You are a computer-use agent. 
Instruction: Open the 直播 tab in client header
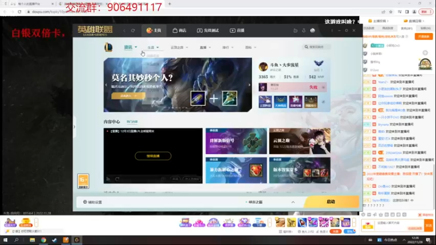pyautogui.click(x=237, y=30)
